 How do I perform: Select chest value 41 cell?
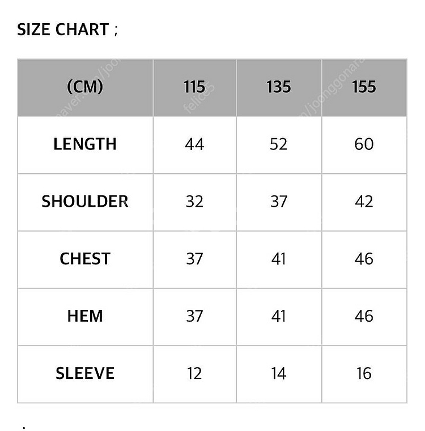[279, 259]
